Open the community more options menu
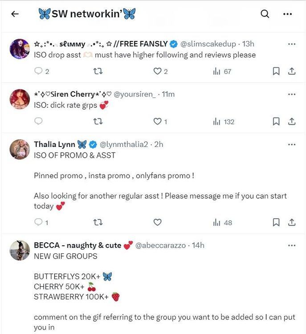 [x=288, y=14]
